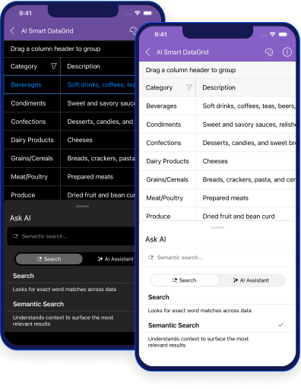Tap Wi-Fi status icon on light phone
Screen dimensions: 301x389
[273, 34]
